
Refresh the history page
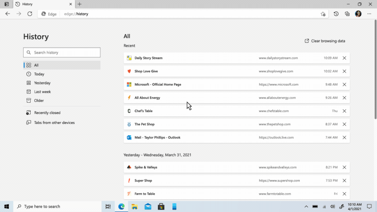(30, 14)
